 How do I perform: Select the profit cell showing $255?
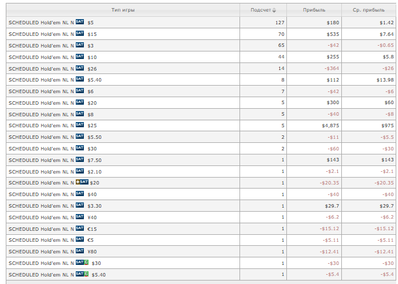pos(314,57)
